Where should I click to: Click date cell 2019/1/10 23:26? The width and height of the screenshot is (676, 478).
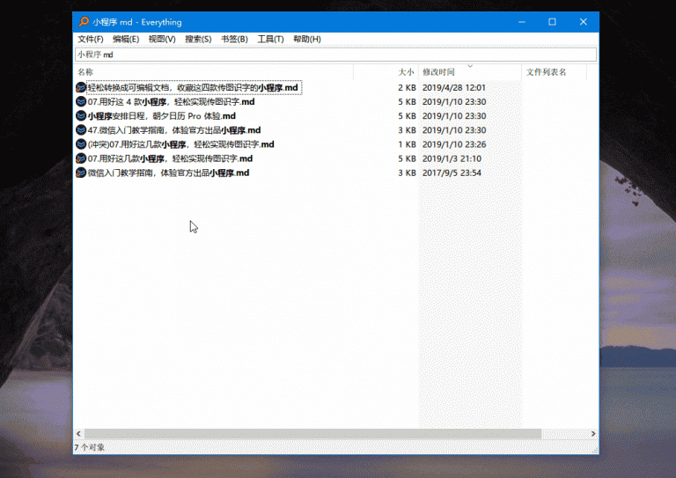454,144
